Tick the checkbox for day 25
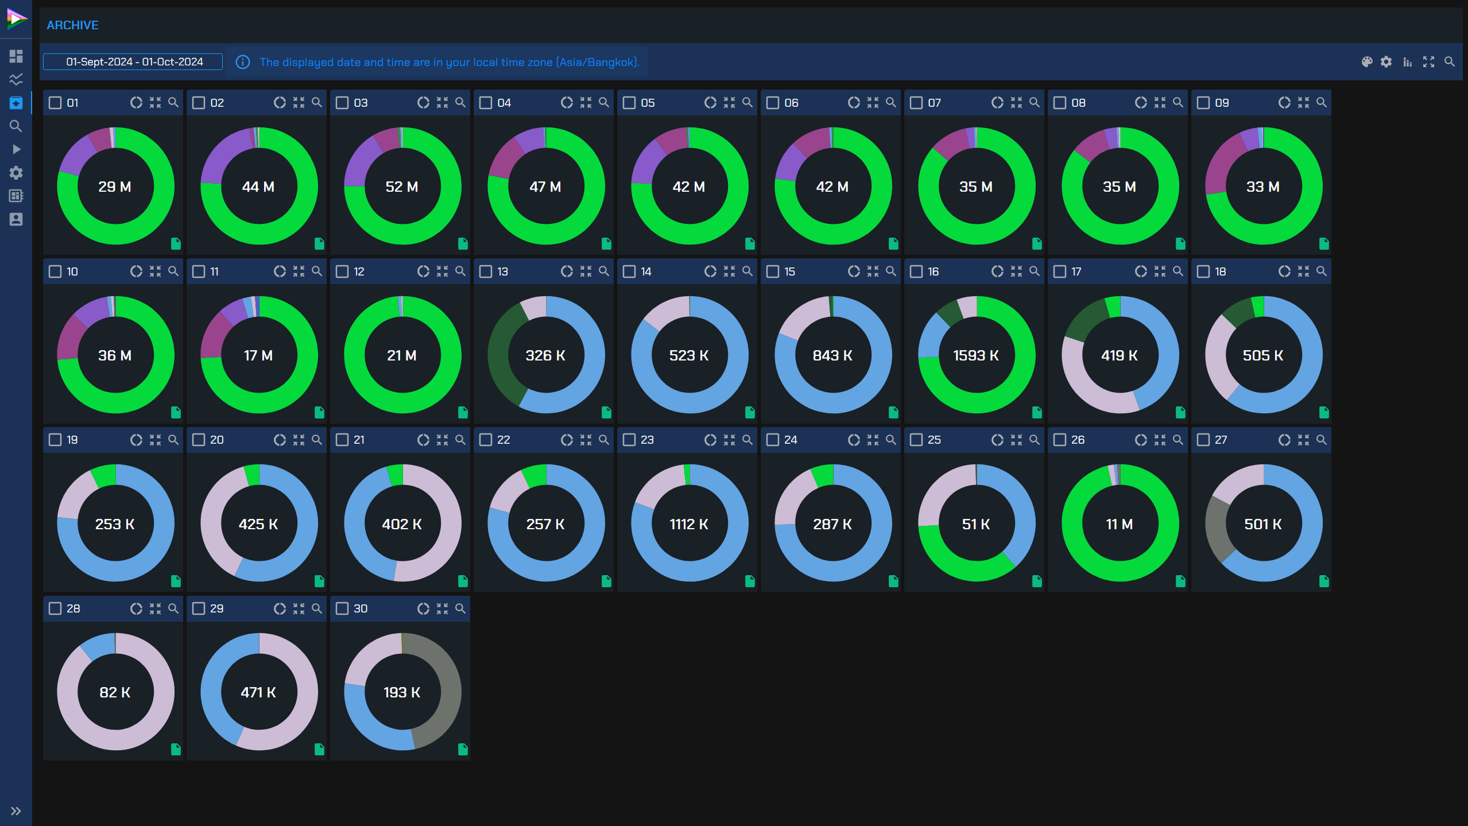This screenshot has width=1468, height=826. tap(916, 440)
